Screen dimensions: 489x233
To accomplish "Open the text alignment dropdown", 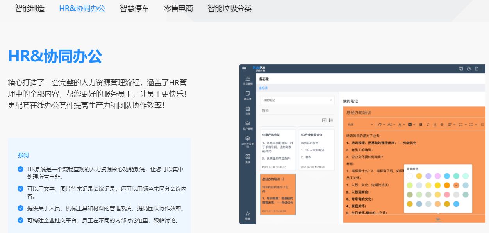I will (452, 125).
